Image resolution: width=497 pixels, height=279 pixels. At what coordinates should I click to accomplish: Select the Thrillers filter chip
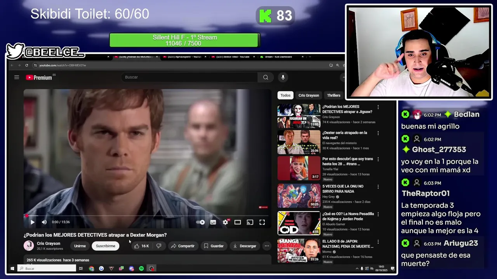click(x=334, y=95)
